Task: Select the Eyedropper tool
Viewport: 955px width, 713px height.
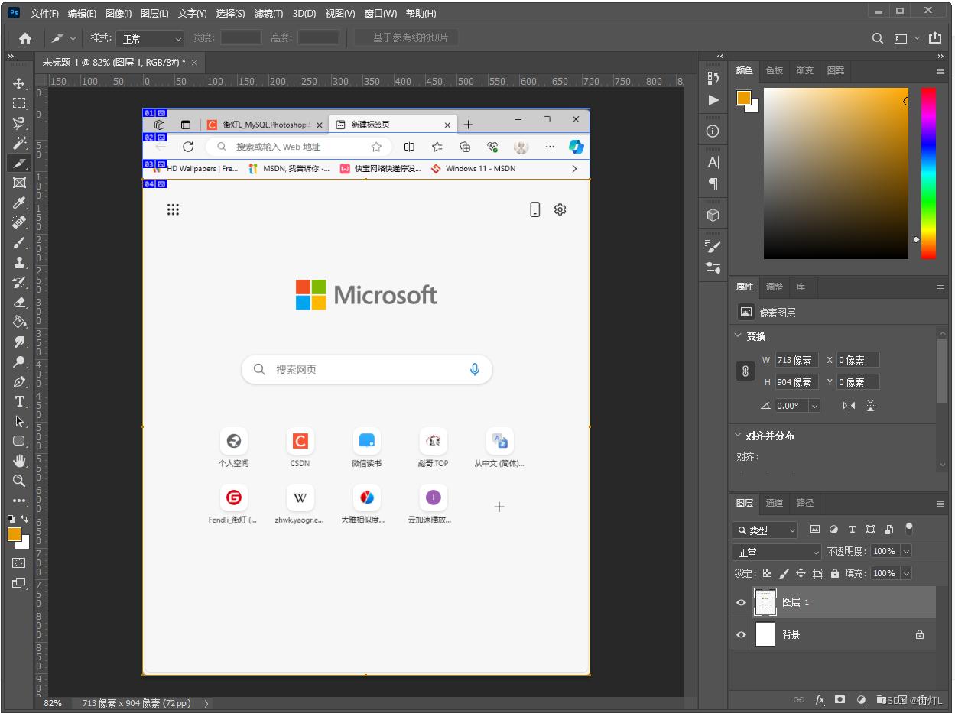Action: pos(19,203)
